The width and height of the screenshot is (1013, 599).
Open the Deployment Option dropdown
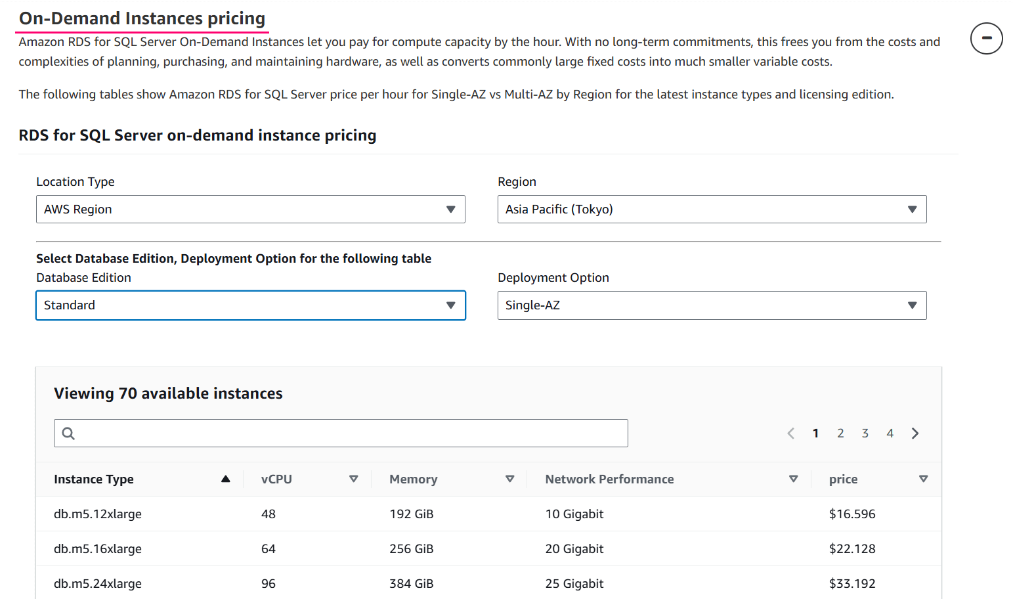click(x=712, y=305)
